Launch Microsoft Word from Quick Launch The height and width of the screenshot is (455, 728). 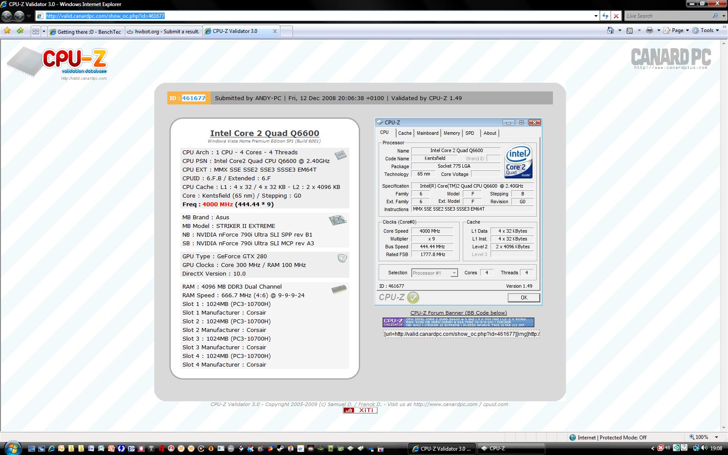[91, 448]
